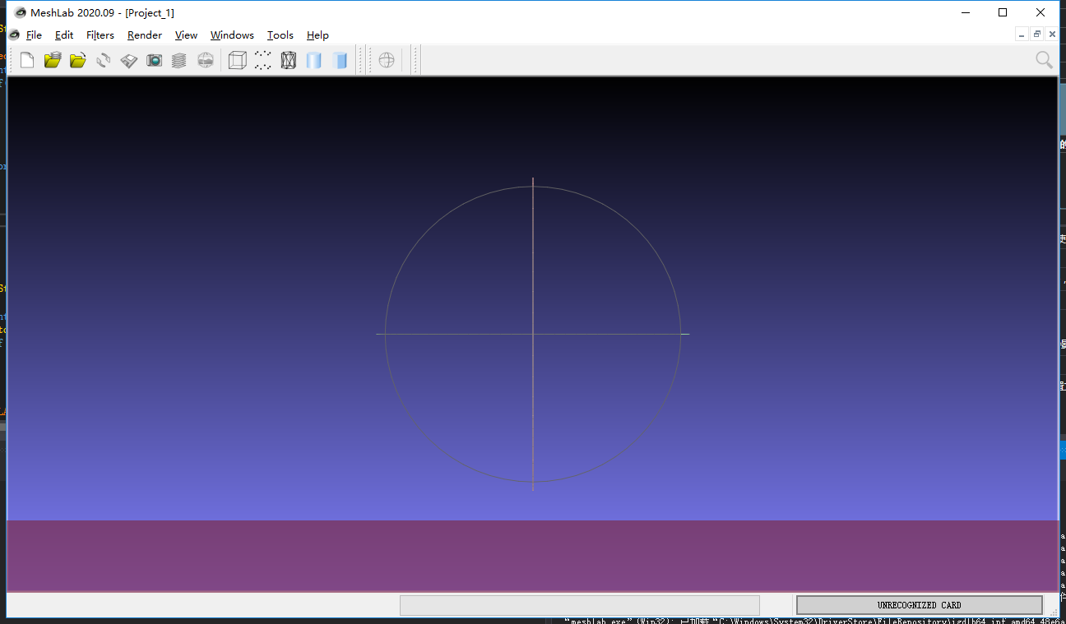Viewport: 1066px width, 624px height.
Task: Restore down the Project_1 sub-window
Action: tap(1036, 34)
